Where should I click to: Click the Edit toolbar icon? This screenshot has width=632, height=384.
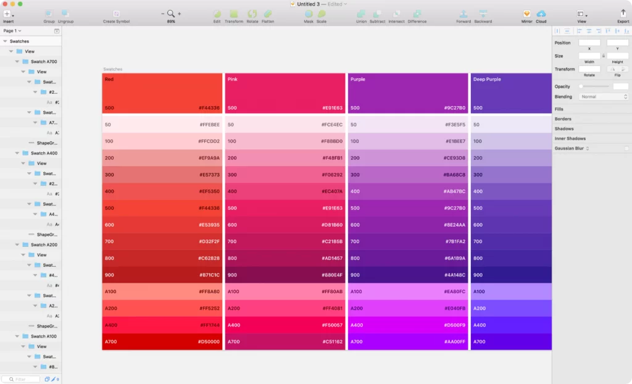tap(217, 14)
